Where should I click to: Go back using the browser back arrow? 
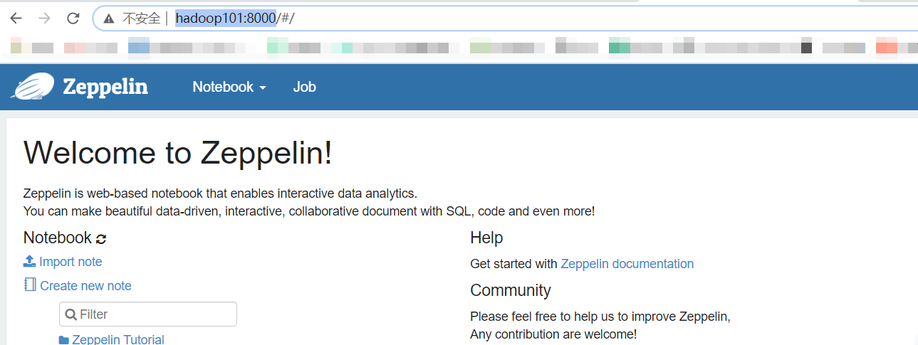(x=16, y=18)
